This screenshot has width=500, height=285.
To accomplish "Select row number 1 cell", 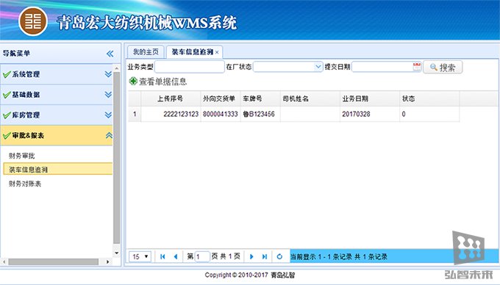I will point(135,114).
